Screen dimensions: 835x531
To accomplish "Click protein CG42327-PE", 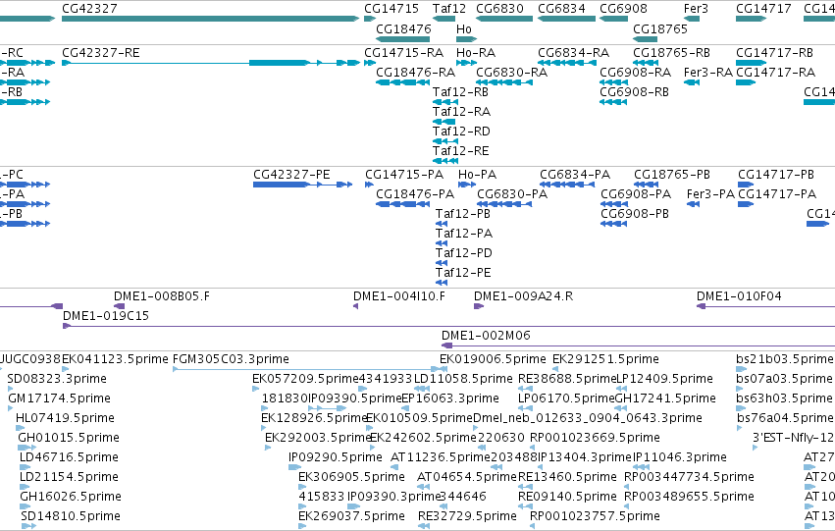I will (291, 175).
